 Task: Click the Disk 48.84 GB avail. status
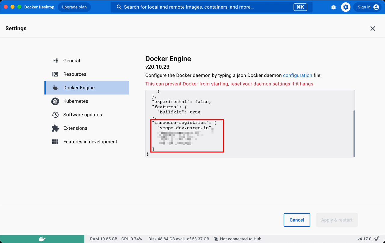[179, 239]
